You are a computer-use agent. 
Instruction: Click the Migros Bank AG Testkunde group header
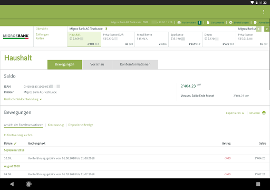coord(86,28)
